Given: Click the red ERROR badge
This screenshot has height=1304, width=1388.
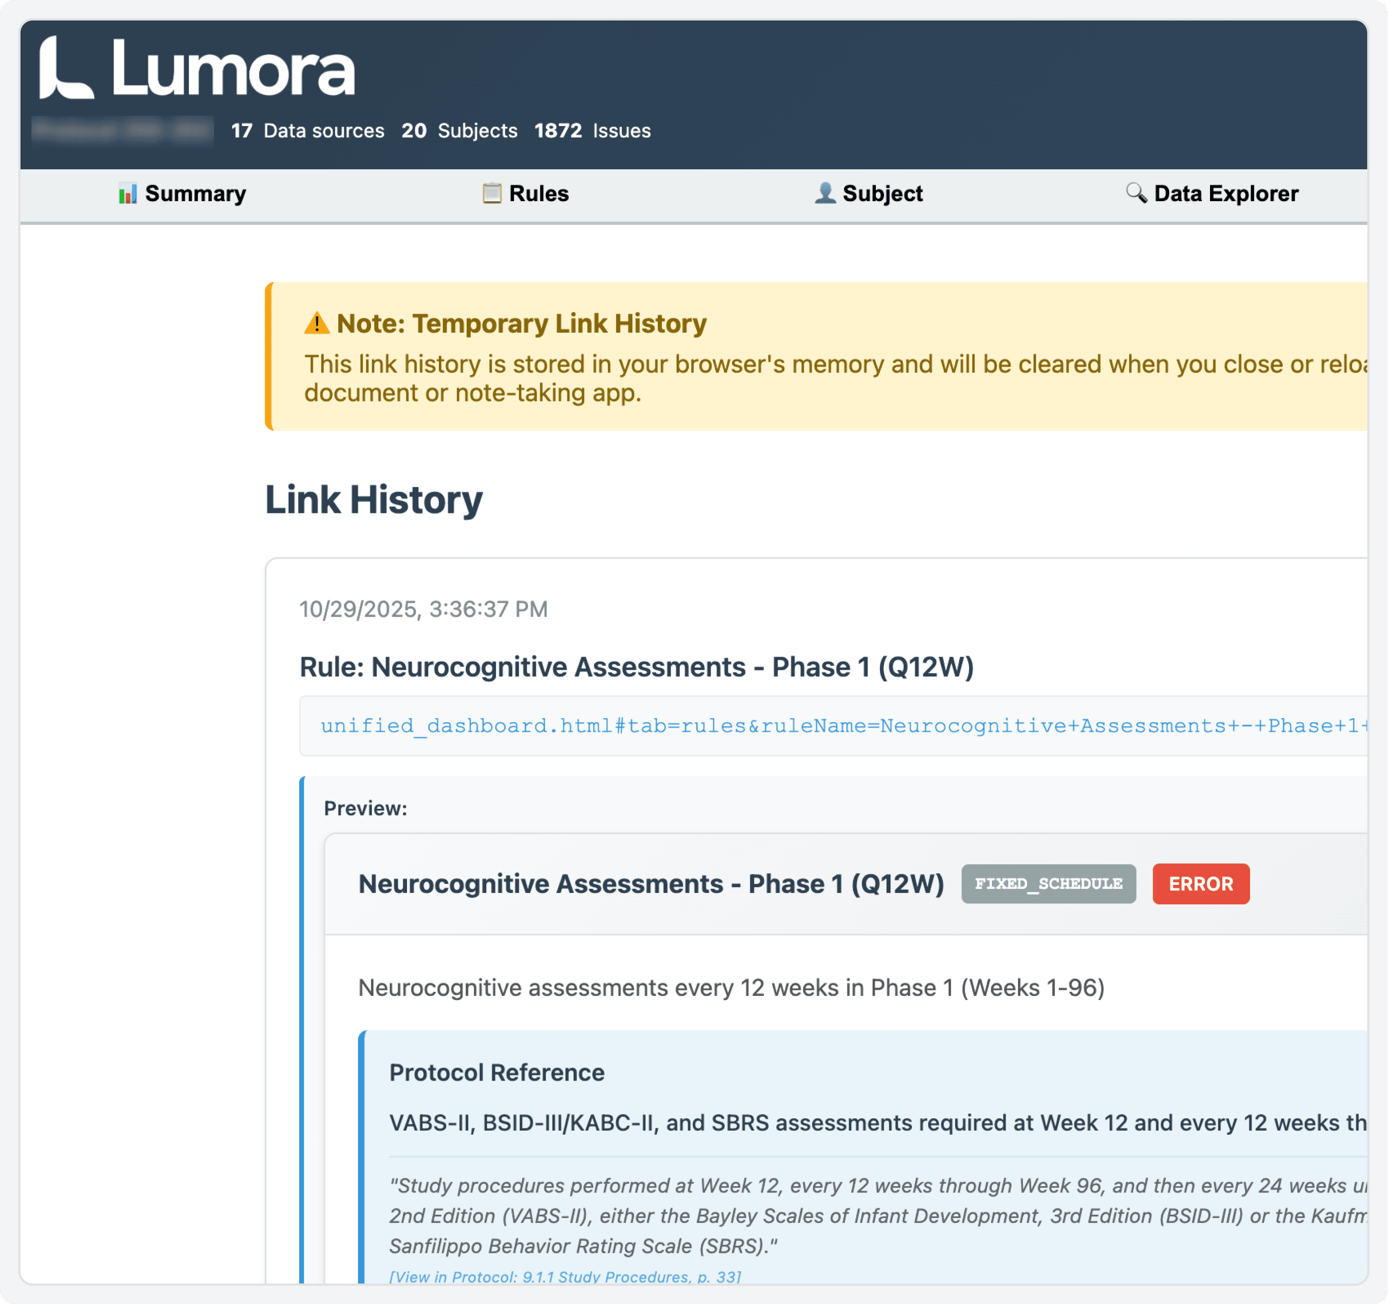Looking at the screenshot, I should pos(1200,884).
